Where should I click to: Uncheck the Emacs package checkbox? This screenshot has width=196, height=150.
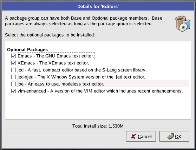pyautogui.click(x=13, y=56)
